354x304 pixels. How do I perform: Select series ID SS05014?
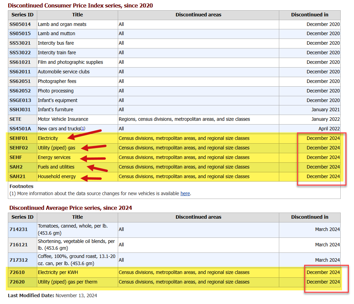click(x=20, y=24)
